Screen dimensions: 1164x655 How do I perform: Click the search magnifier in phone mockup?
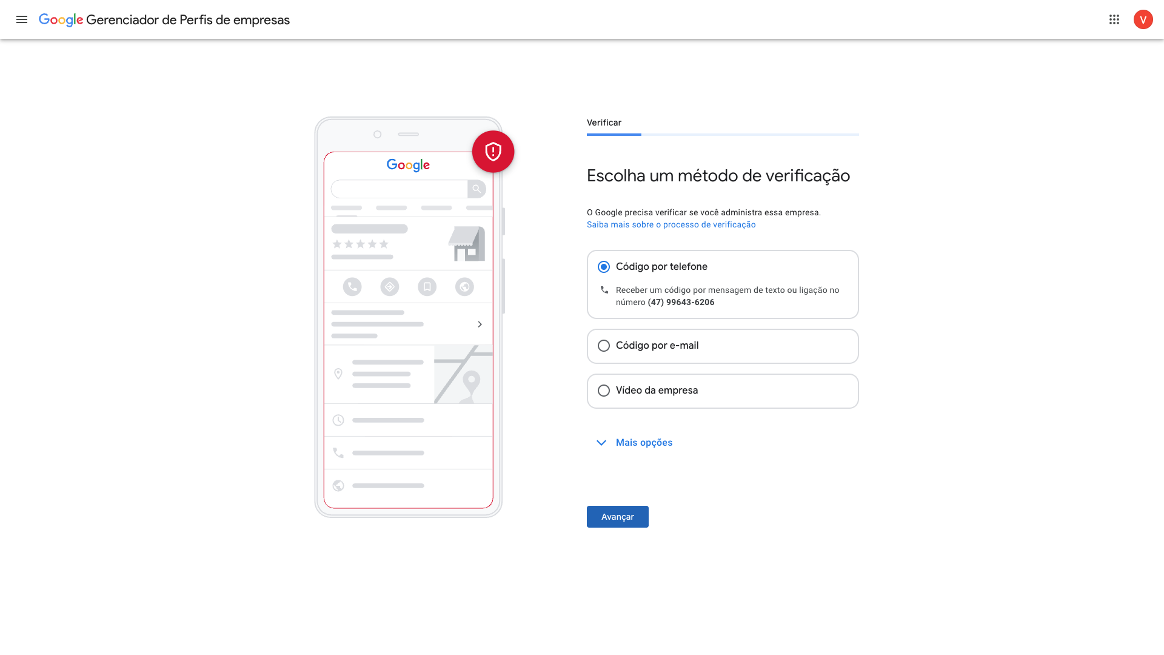coord(477,189)
